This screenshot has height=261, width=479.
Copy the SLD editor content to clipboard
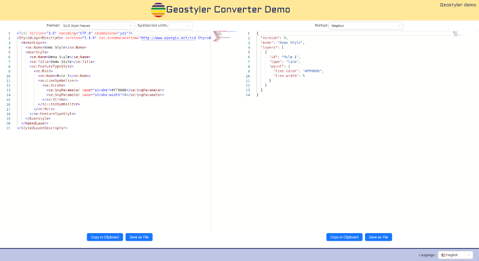pyautogui.click(x=105, y=237)
